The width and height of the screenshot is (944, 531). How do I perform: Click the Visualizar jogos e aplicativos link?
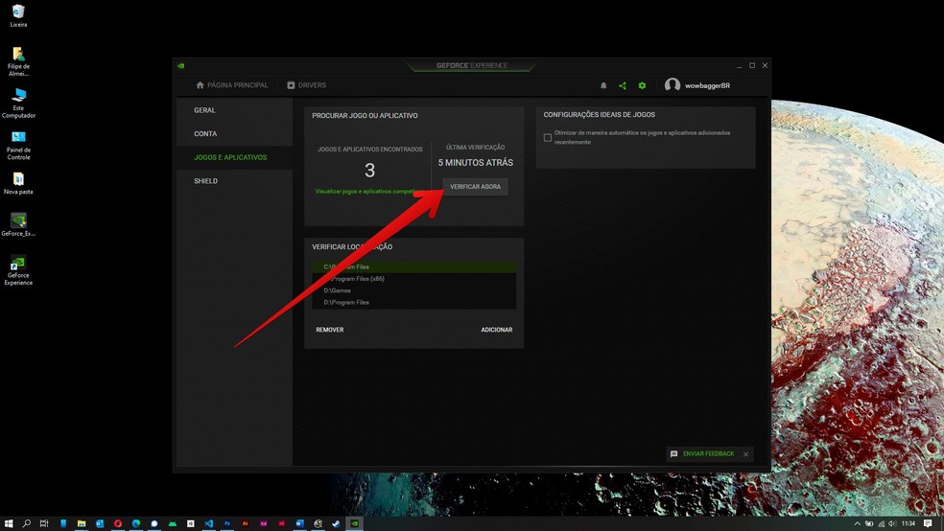pyautogui.click(x=366, y=192)
